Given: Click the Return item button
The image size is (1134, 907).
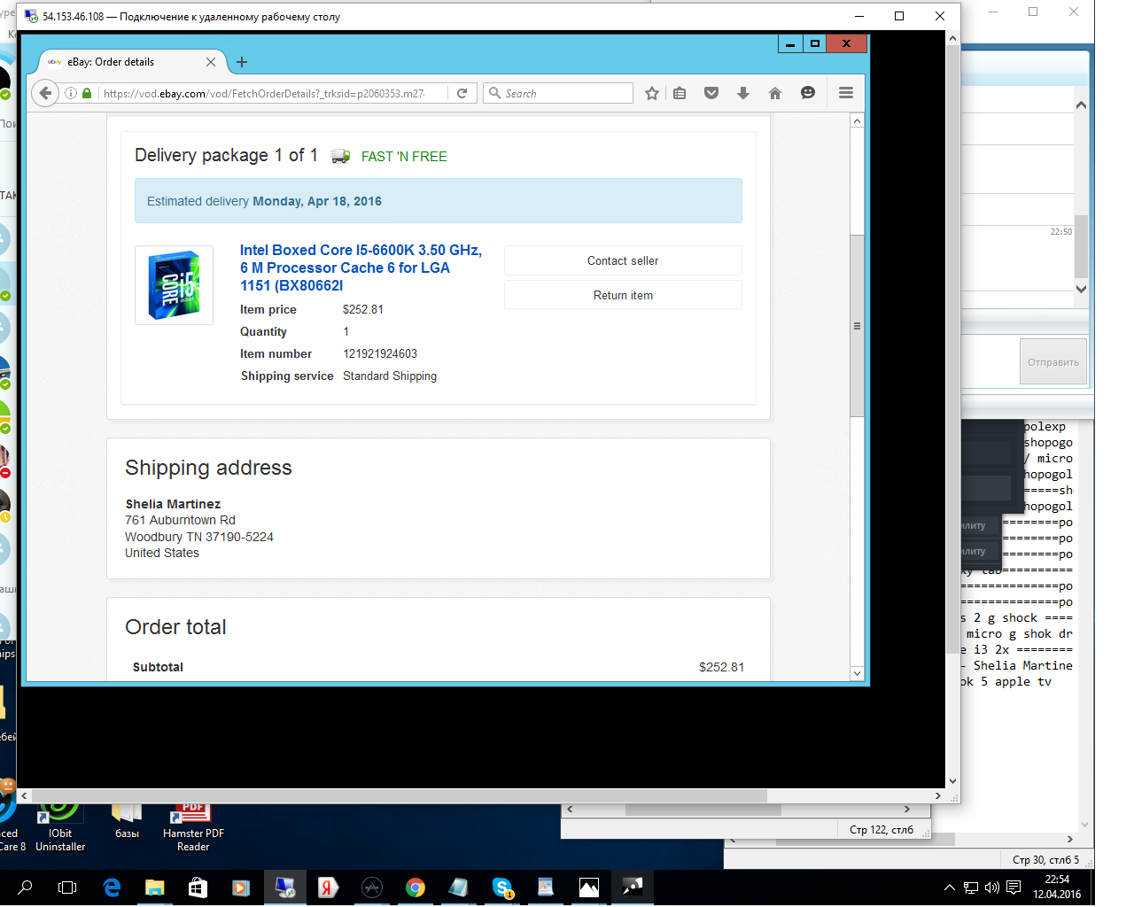Looking at the screenshot, I should pos(623,295).
